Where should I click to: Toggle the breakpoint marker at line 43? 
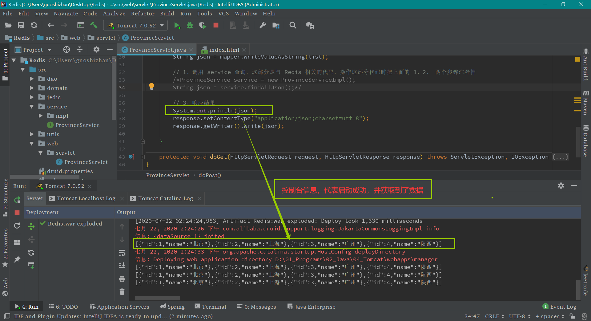tap(131, 157)
